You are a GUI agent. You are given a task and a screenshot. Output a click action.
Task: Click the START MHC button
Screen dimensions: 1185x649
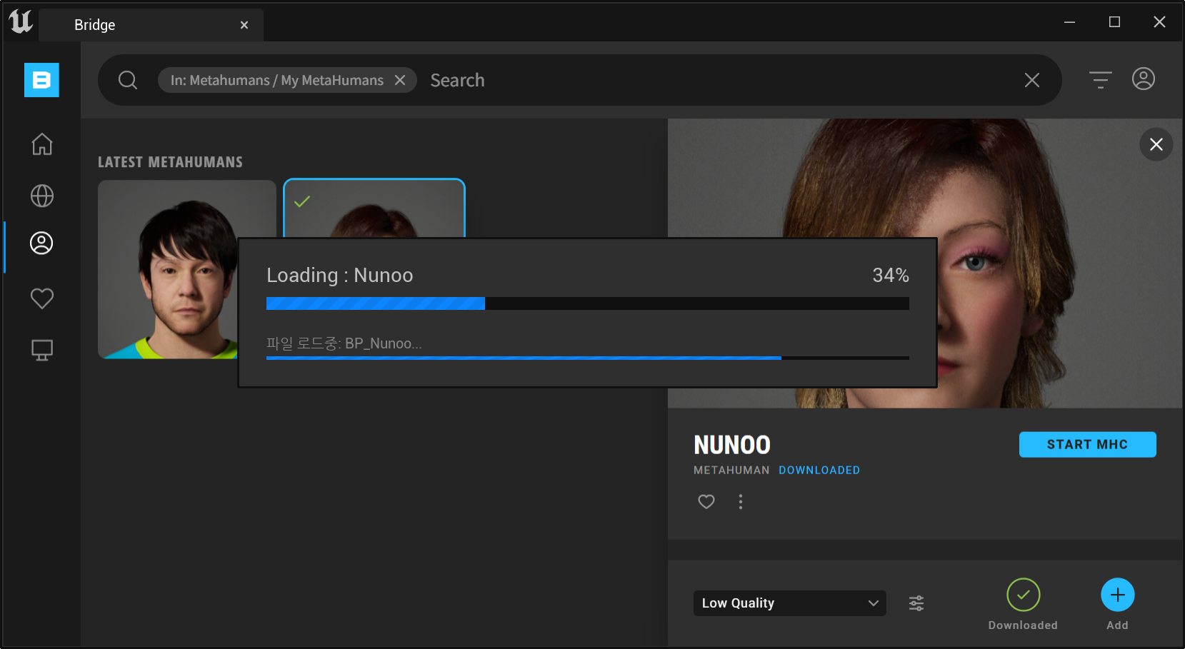[1088, 444]
